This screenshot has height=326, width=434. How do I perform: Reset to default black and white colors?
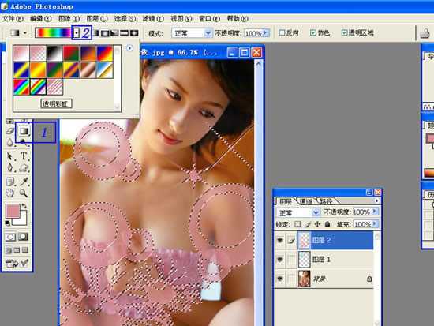[7, 223]
